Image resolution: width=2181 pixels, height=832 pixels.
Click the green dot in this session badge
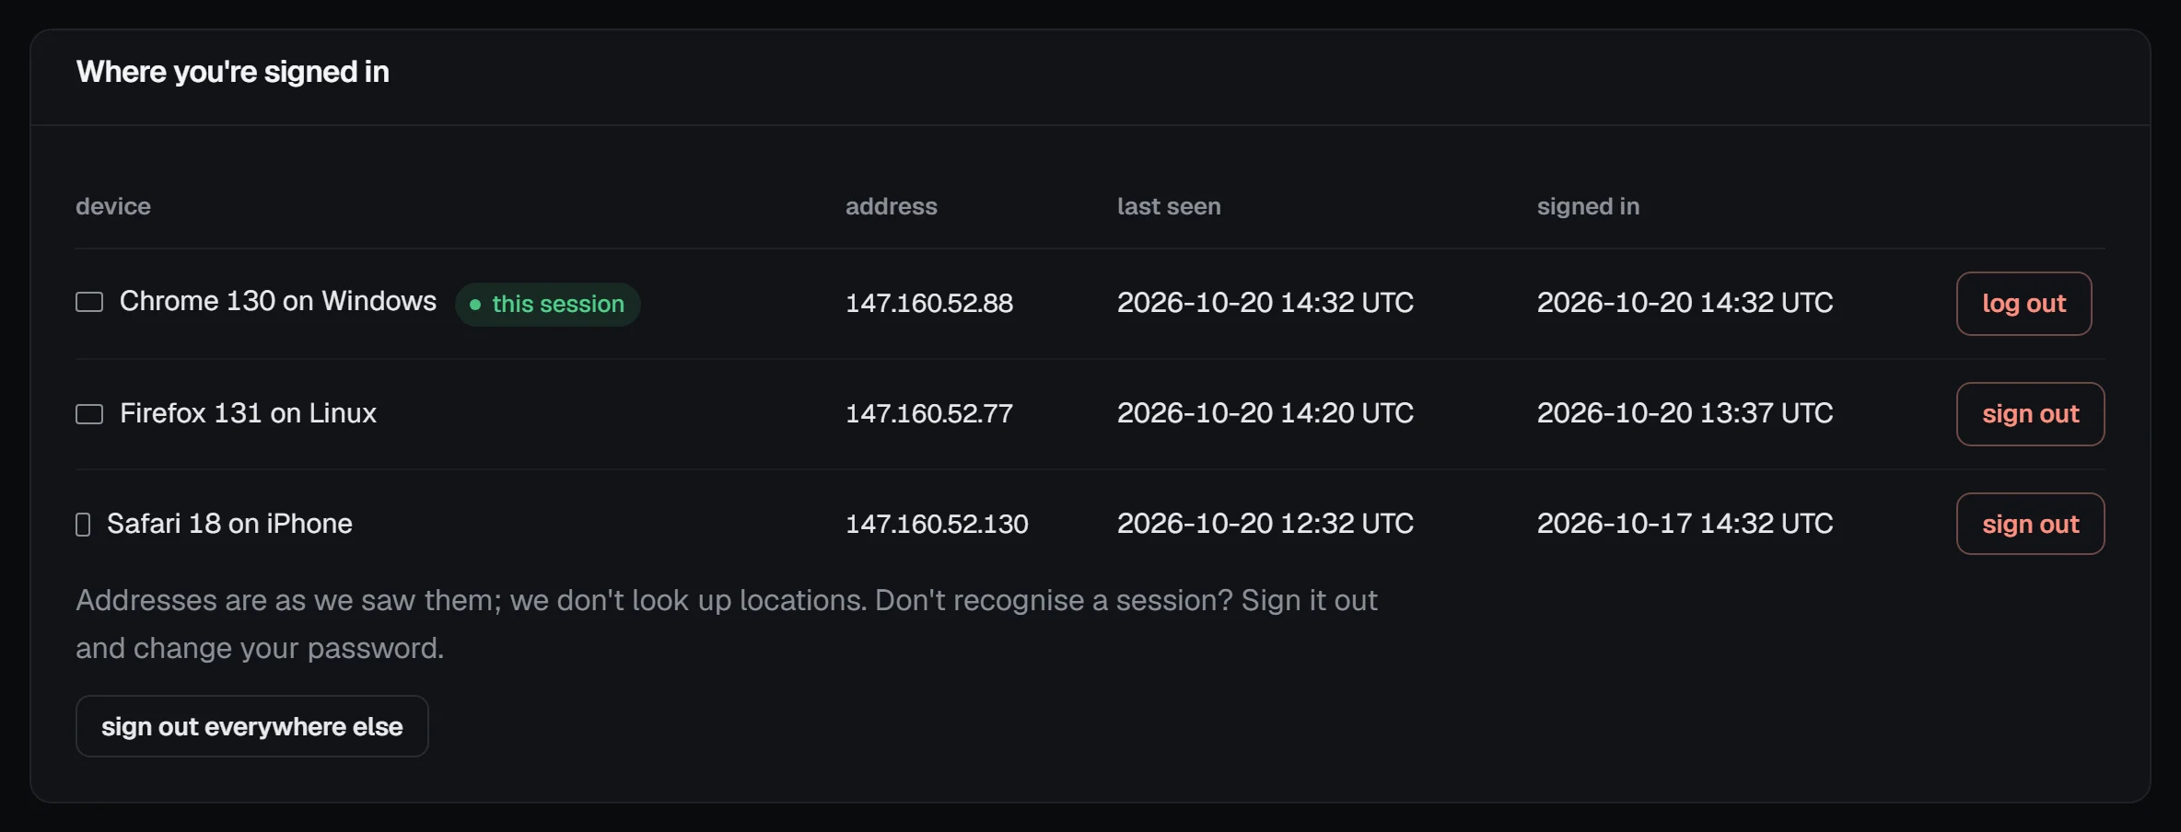coord(475,305)
